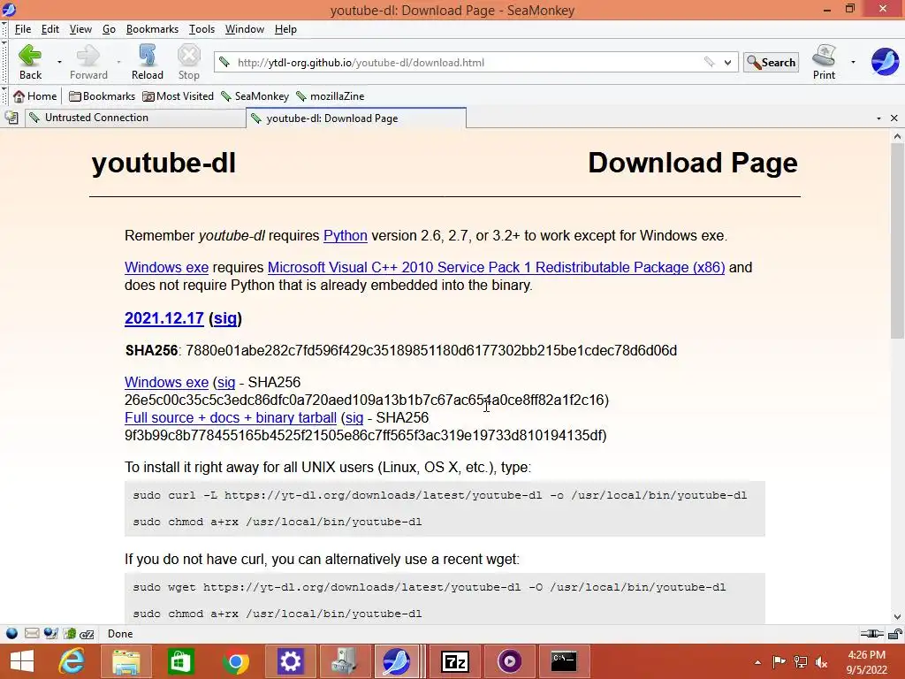Click the greyed Forward arrow button
905x679 pixels.
[88, 62]
